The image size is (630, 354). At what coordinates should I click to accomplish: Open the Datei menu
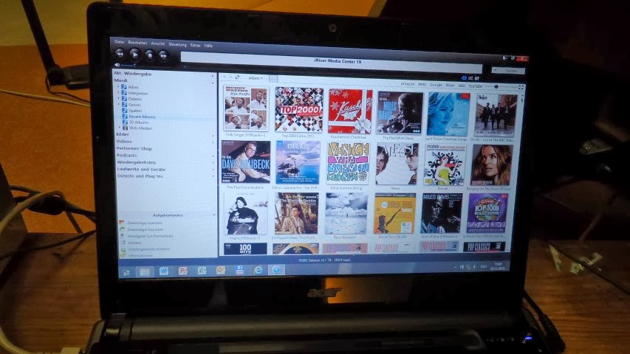pyautogui.click(x=120, y=42)
